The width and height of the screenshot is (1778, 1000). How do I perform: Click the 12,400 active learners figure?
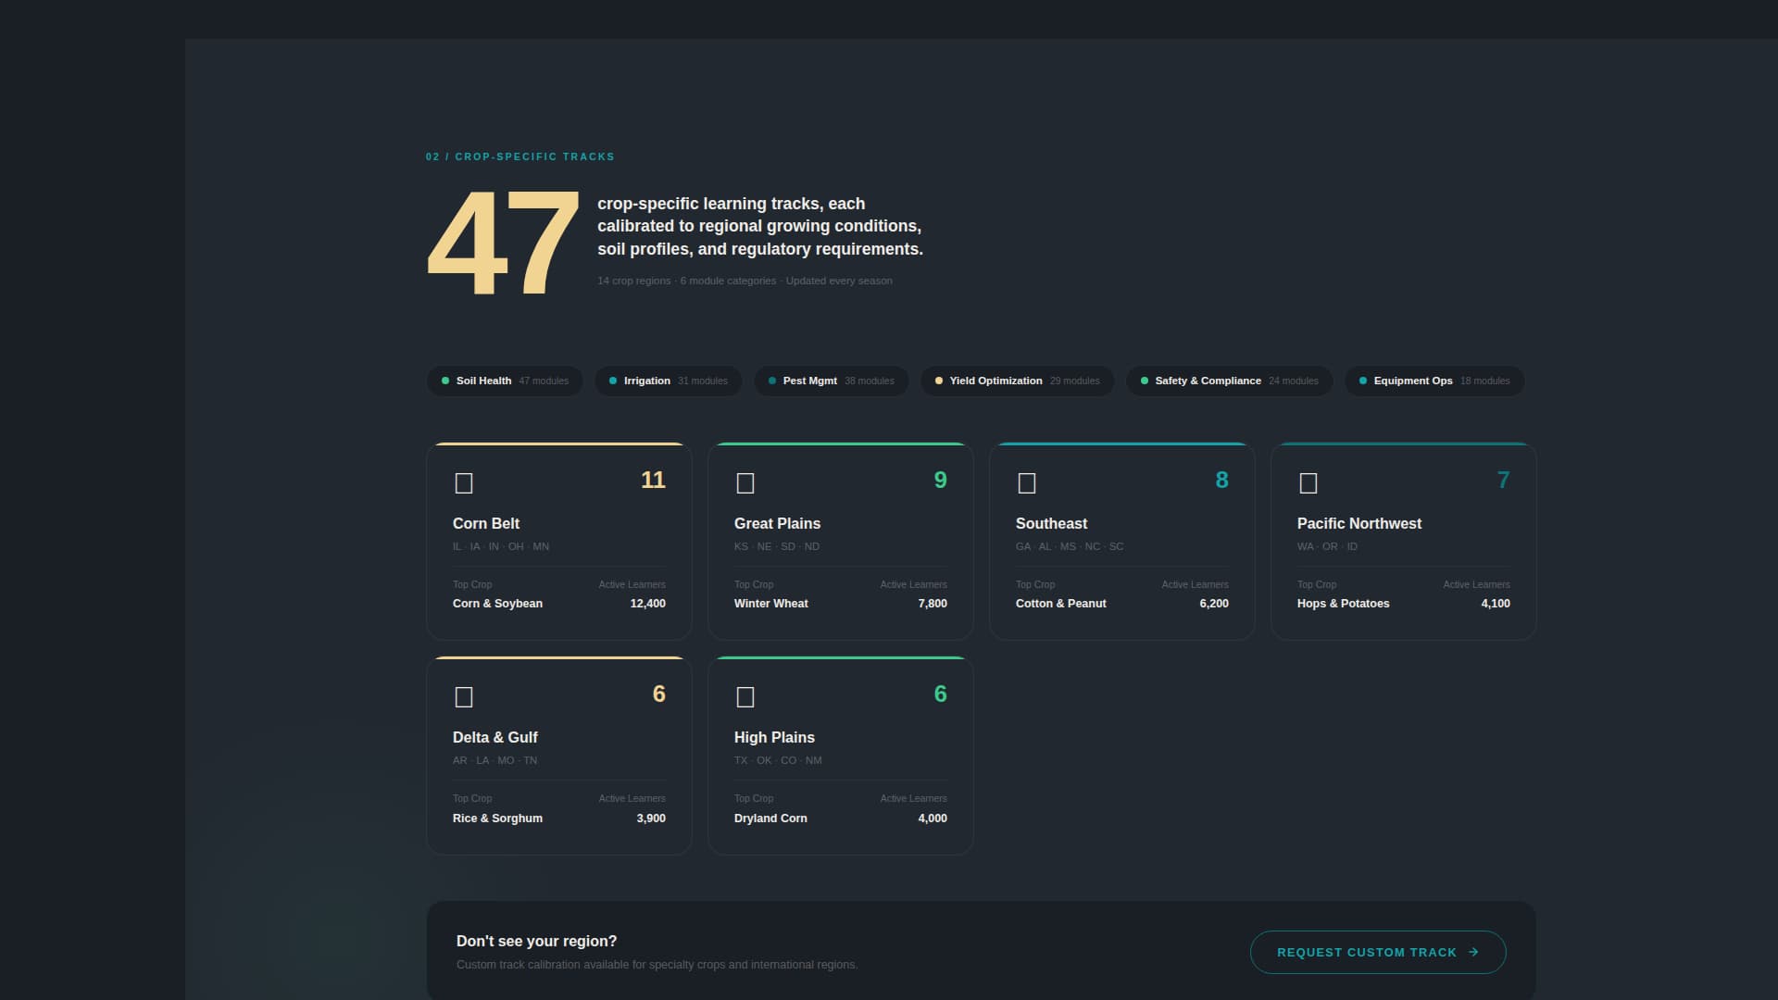click(x=647, y=604)
